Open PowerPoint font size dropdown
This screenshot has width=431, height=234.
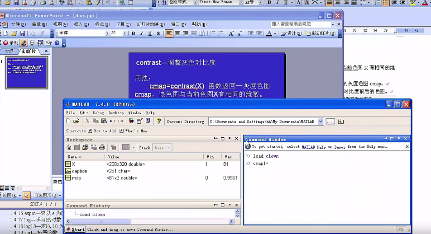coord(125,33)
